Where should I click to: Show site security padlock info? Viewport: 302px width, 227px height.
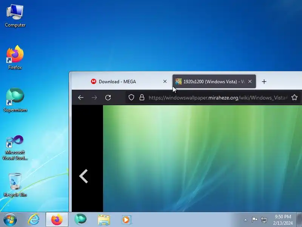pyautogui.click(x=142, y=98)
